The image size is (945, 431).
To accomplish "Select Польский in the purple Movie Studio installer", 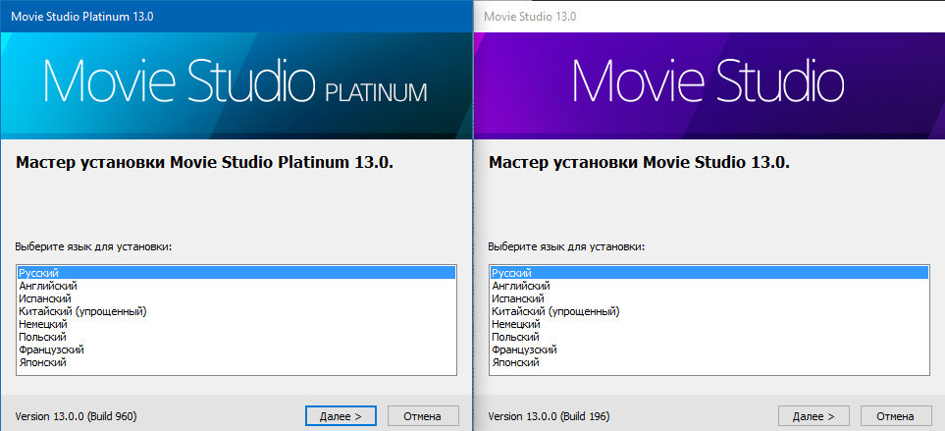I will coord(515,337).
